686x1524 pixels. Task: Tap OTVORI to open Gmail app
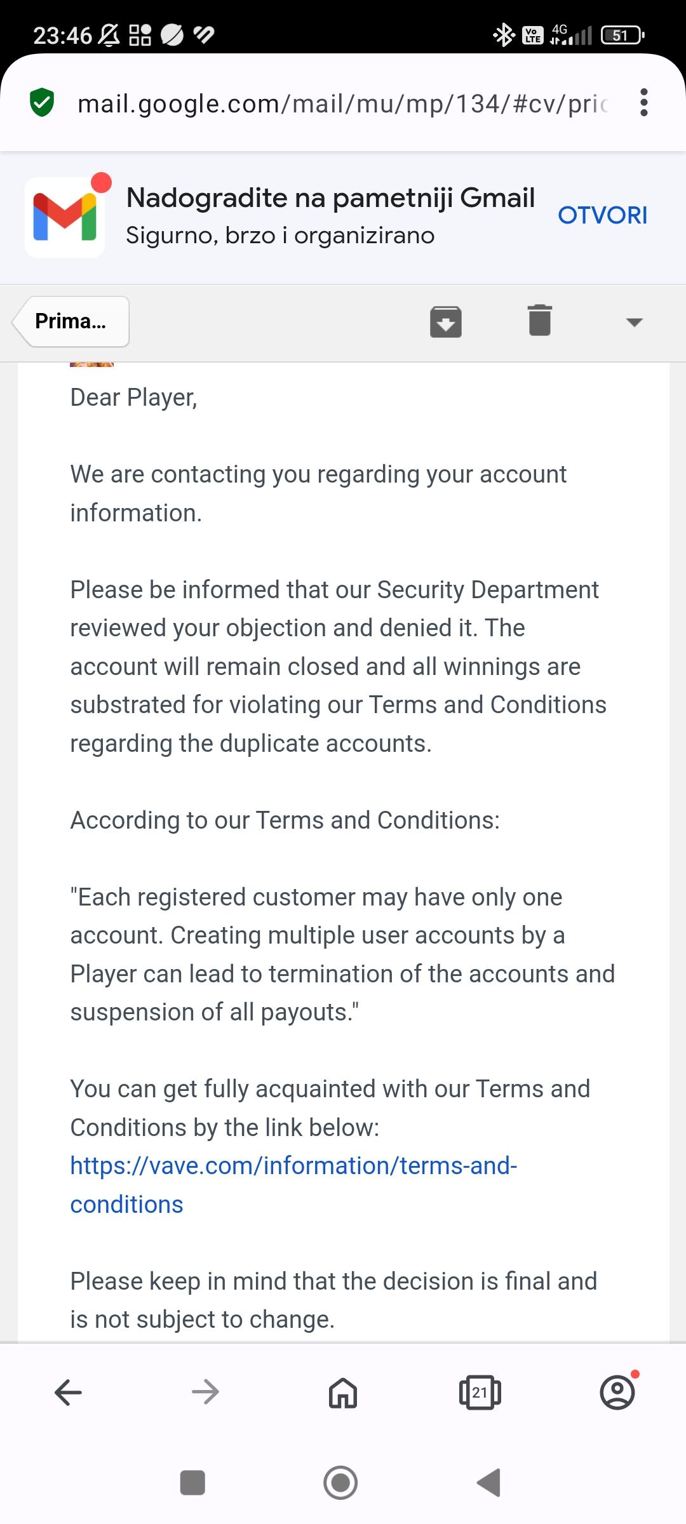tap(602, 215)
